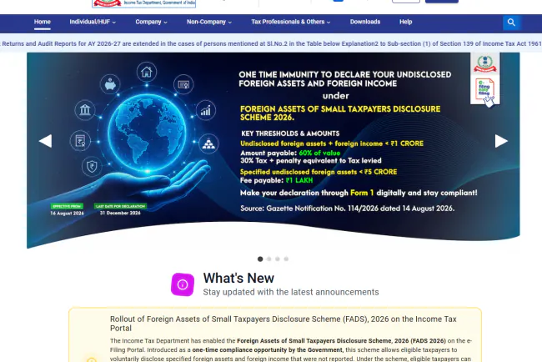Click 'KEY THRESHOLDS & AMOUNTS' on the banner
The height and width of the screenshot is (362, 542).
(x=290, y=133)
